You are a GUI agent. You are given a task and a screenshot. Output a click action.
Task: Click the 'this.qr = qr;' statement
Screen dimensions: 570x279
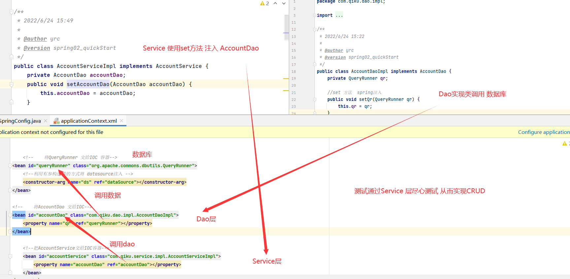(355, 107)
